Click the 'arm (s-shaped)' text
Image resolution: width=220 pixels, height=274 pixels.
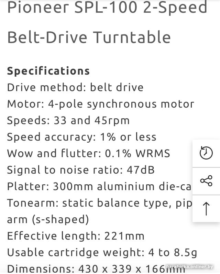point(48,219)
